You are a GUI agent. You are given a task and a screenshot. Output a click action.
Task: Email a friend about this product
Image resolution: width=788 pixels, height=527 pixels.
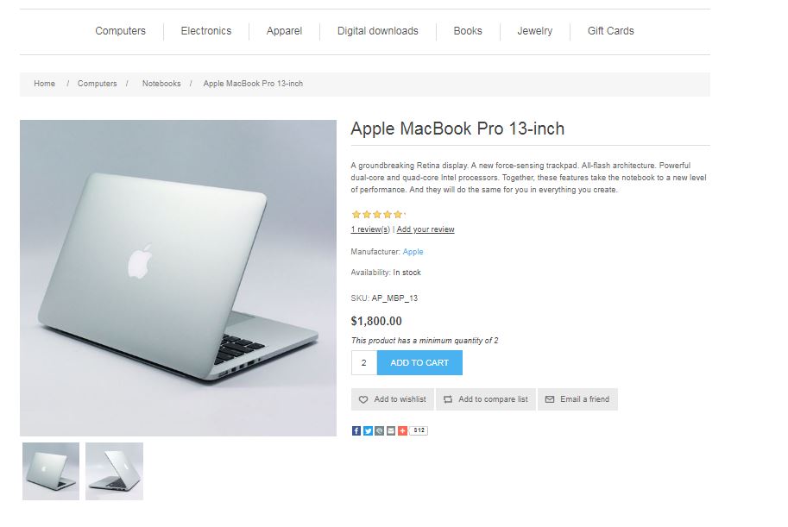577,399
